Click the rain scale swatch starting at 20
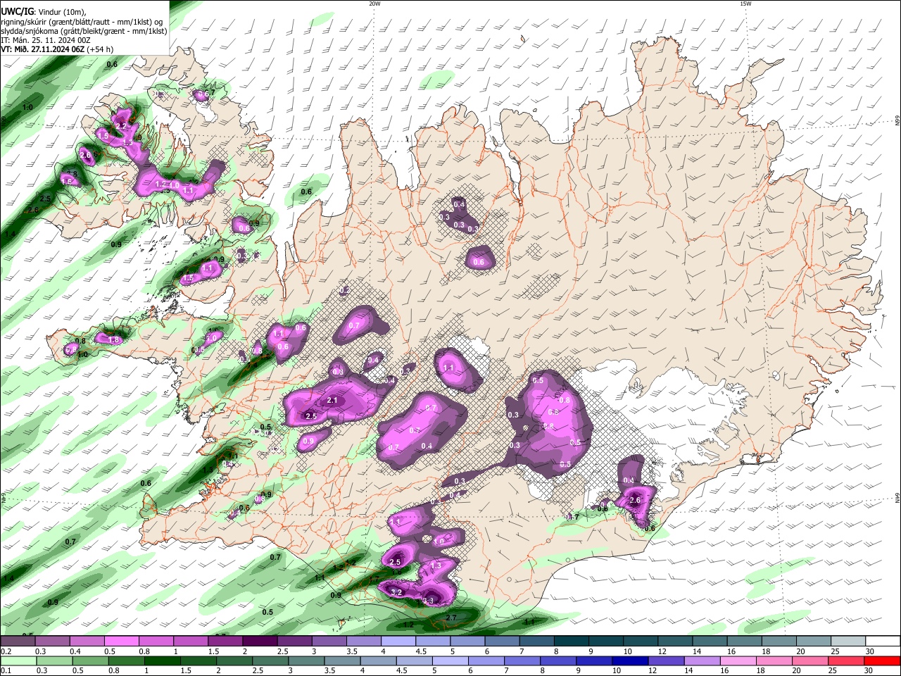 (x=811, y=661)
